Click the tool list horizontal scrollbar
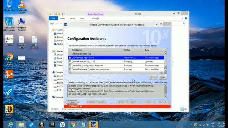This screenshot has width=228, height=128. point(116,73)
